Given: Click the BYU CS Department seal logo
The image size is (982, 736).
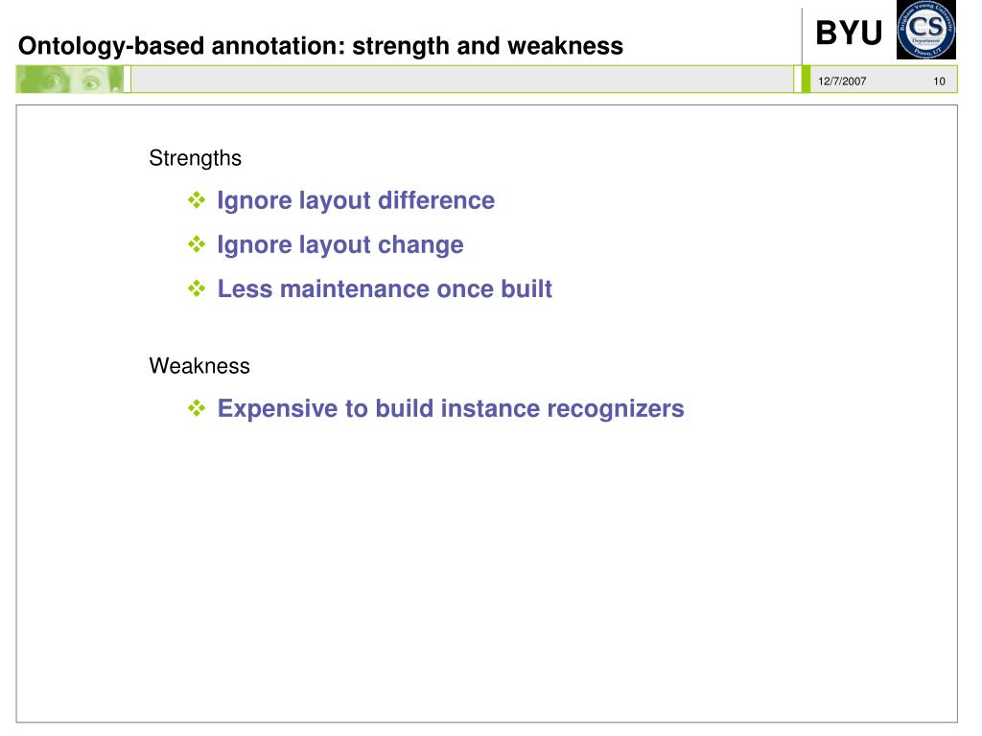Looking at the screenshot, I should point(925,30).
